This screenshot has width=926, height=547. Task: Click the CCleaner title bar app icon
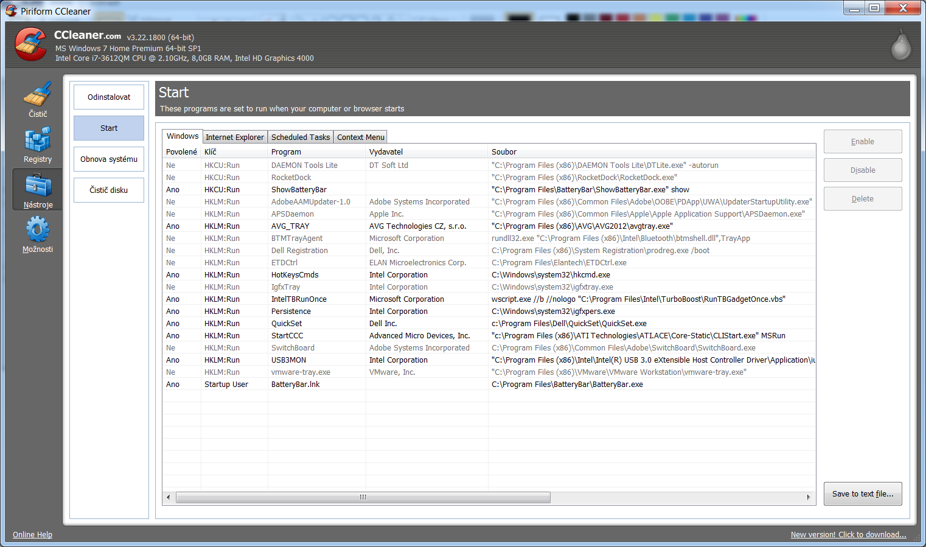coord(11,10)
